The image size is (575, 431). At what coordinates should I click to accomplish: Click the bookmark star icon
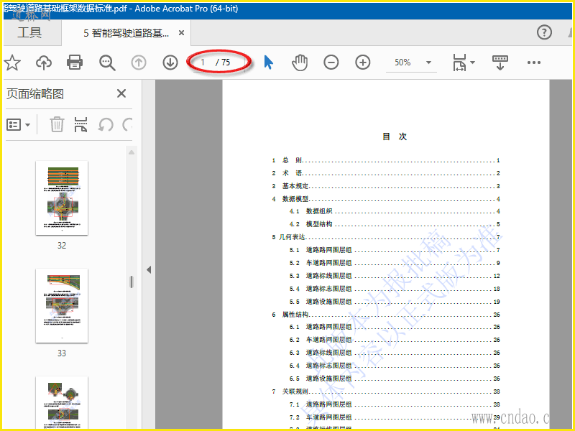click(12, 62)
